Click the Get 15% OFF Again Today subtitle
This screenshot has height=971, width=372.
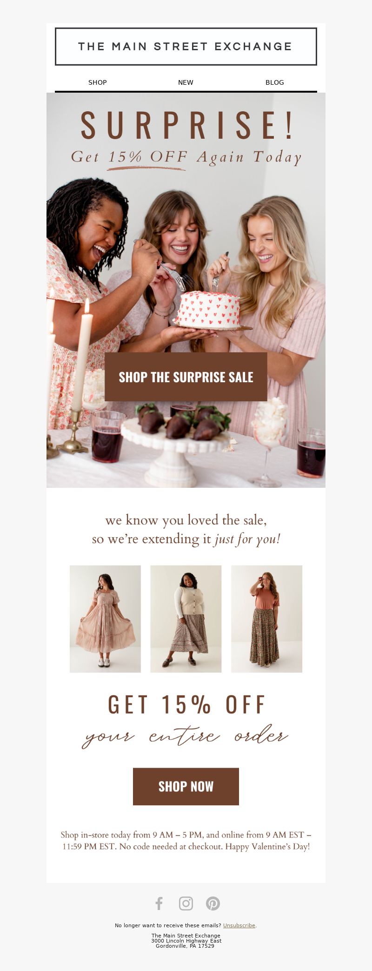[186, 157]
